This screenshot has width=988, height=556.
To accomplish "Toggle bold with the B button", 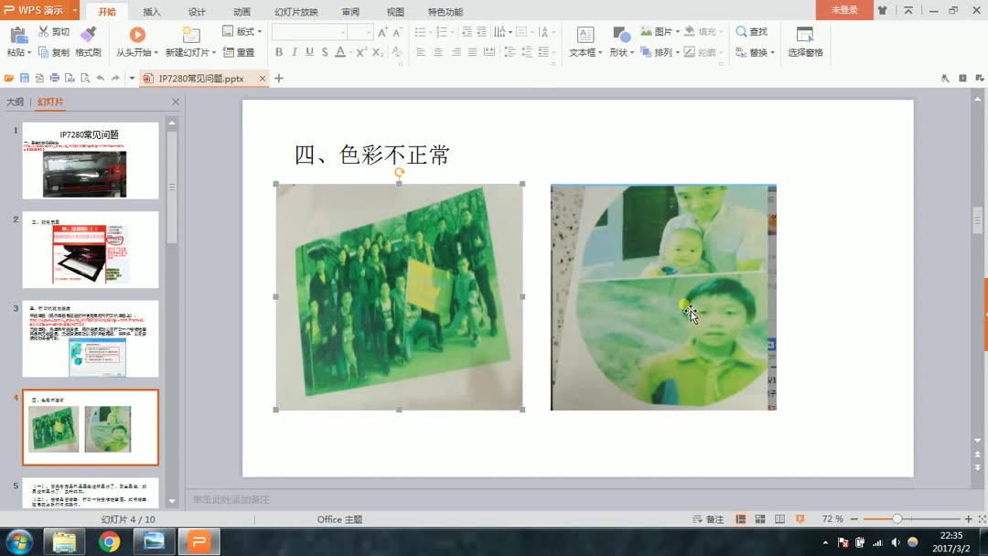I will coord(278,52).
